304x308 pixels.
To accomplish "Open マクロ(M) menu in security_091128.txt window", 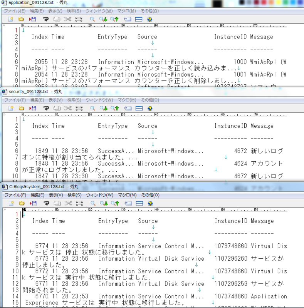I will pyautogui.click(x=127, y=100).
